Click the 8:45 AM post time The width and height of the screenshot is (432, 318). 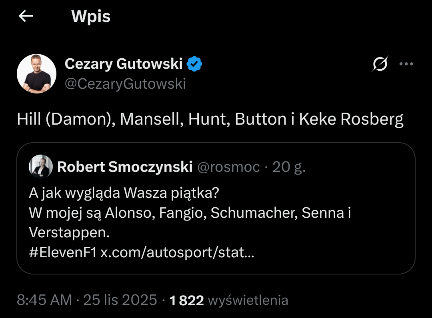tap(44, 300)
